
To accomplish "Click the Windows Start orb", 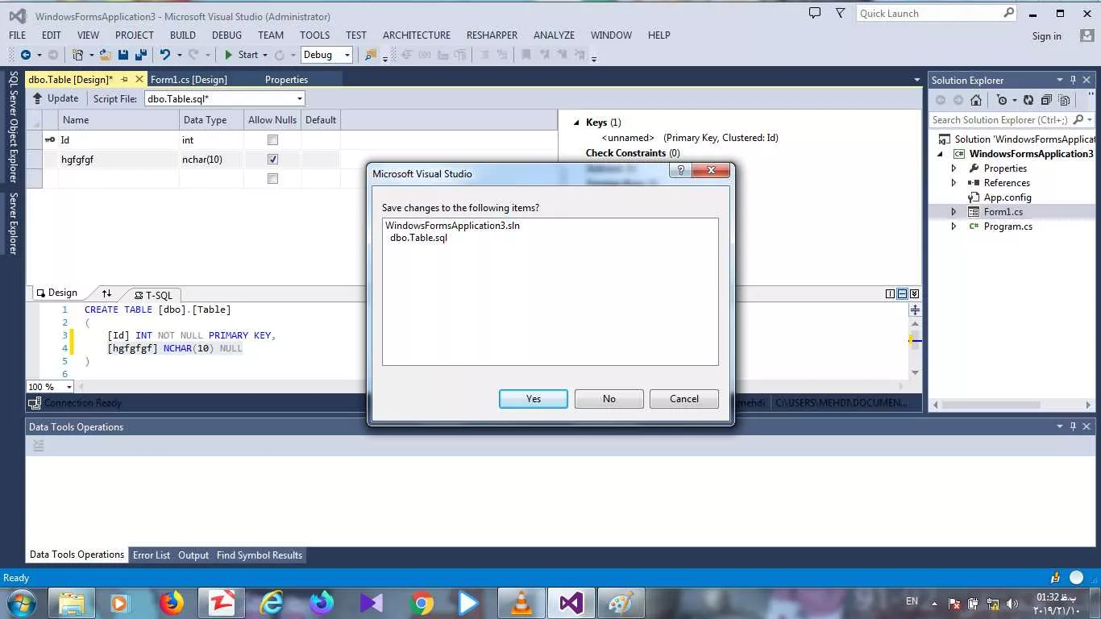I will 20,603.
